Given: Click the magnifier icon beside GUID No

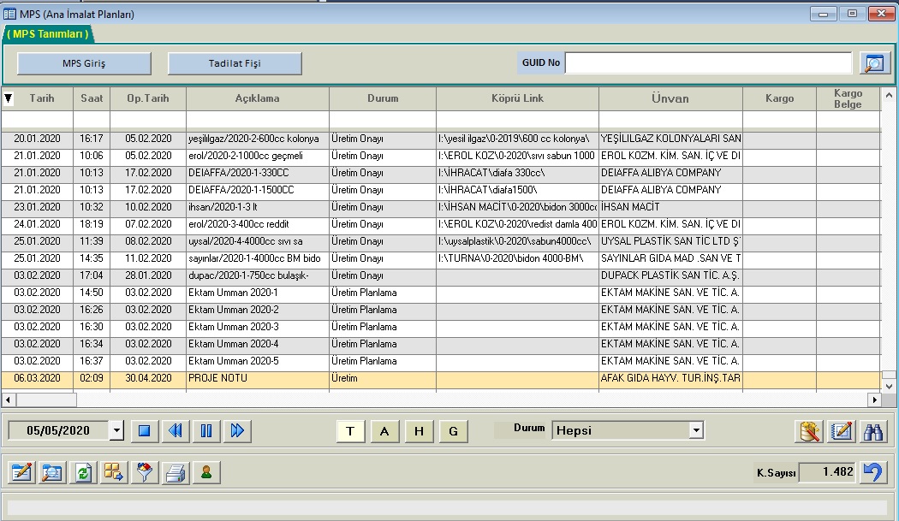Looking at the screenshot, I should pos(873,63).
